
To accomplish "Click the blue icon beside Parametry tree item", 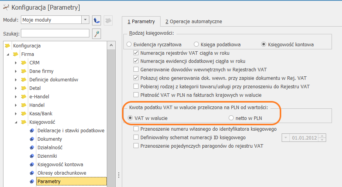I will click(x=32, y=181).
